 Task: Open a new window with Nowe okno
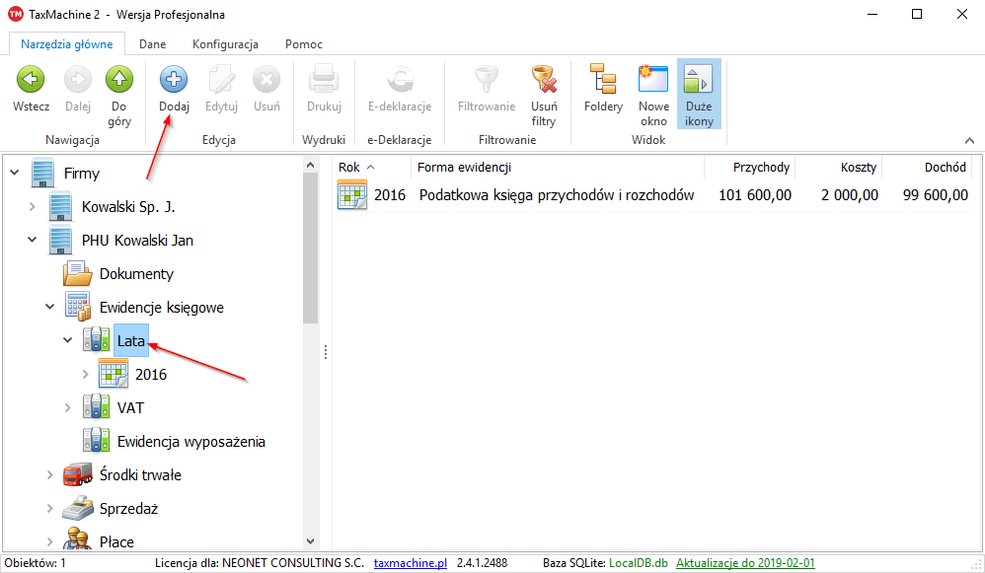[652, 81]
